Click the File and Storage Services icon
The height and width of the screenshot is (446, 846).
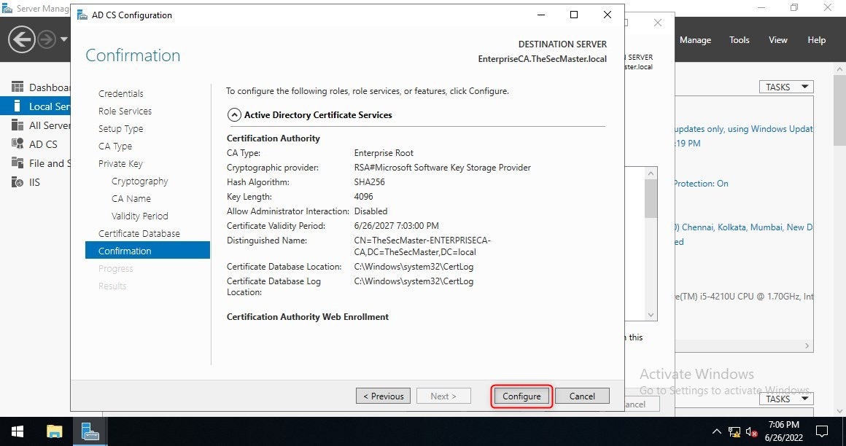[x=18, y=163]
